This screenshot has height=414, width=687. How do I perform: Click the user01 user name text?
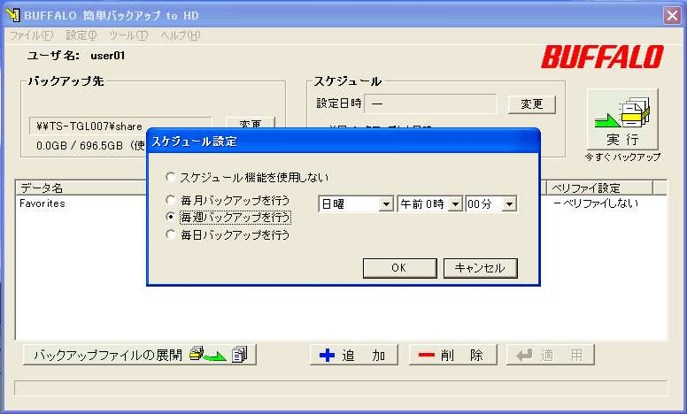(x=108, y=56)
